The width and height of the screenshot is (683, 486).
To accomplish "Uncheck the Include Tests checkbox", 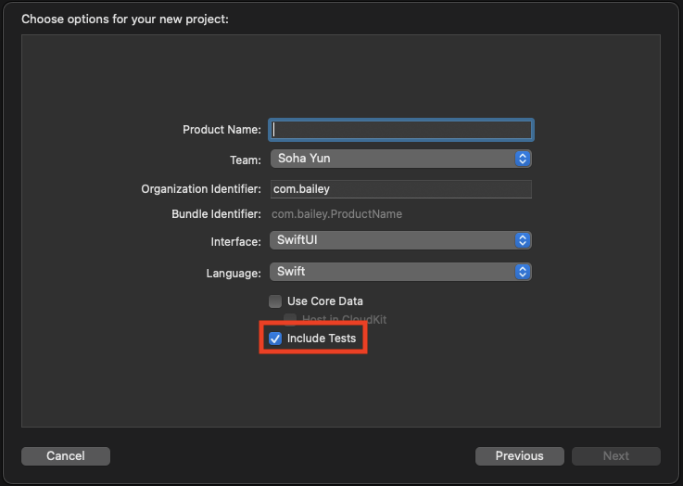I will pos(275,339).
